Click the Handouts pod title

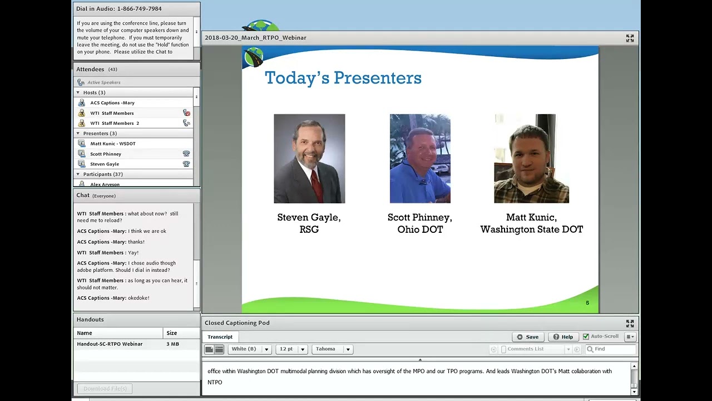click(x=90, y=320)
